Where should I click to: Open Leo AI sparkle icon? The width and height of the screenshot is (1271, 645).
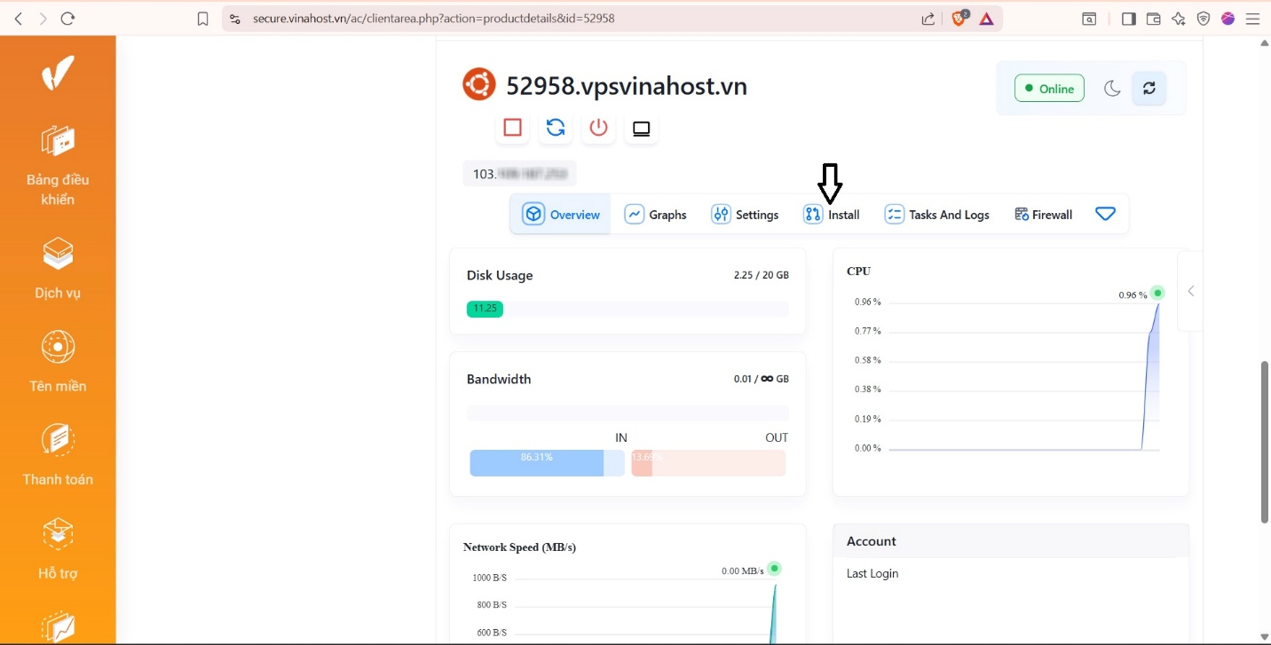1179,19
